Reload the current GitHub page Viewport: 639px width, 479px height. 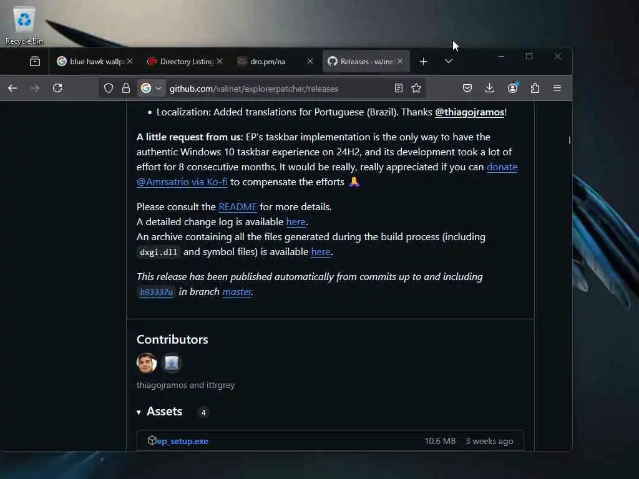click(57, 88)
